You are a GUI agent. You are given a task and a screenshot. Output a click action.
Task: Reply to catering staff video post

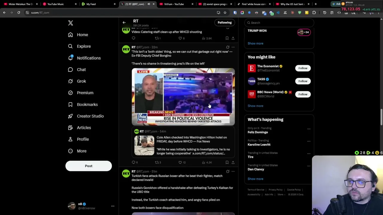coord(133,38)
